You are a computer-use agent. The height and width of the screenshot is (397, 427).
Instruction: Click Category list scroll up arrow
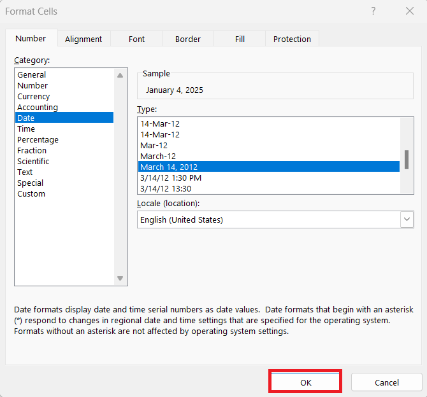[120, 75]
